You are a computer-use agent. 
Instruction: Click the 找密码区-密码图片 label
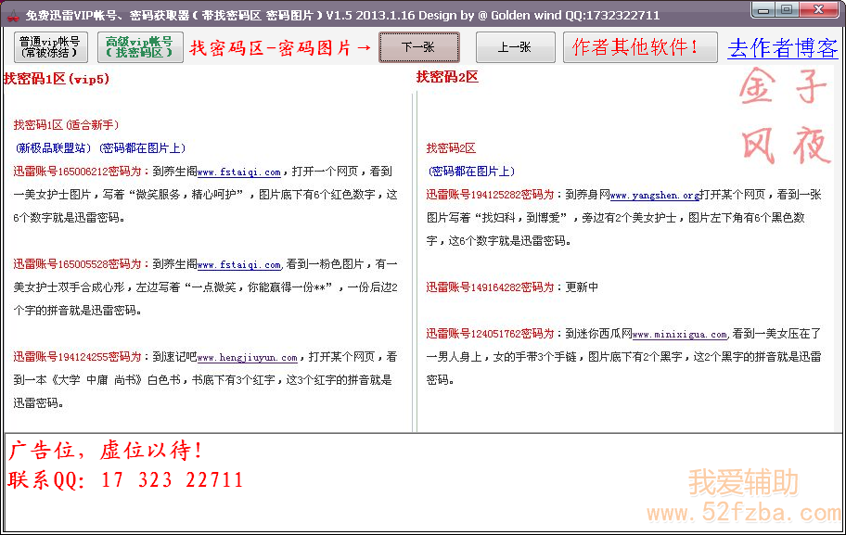281,48
